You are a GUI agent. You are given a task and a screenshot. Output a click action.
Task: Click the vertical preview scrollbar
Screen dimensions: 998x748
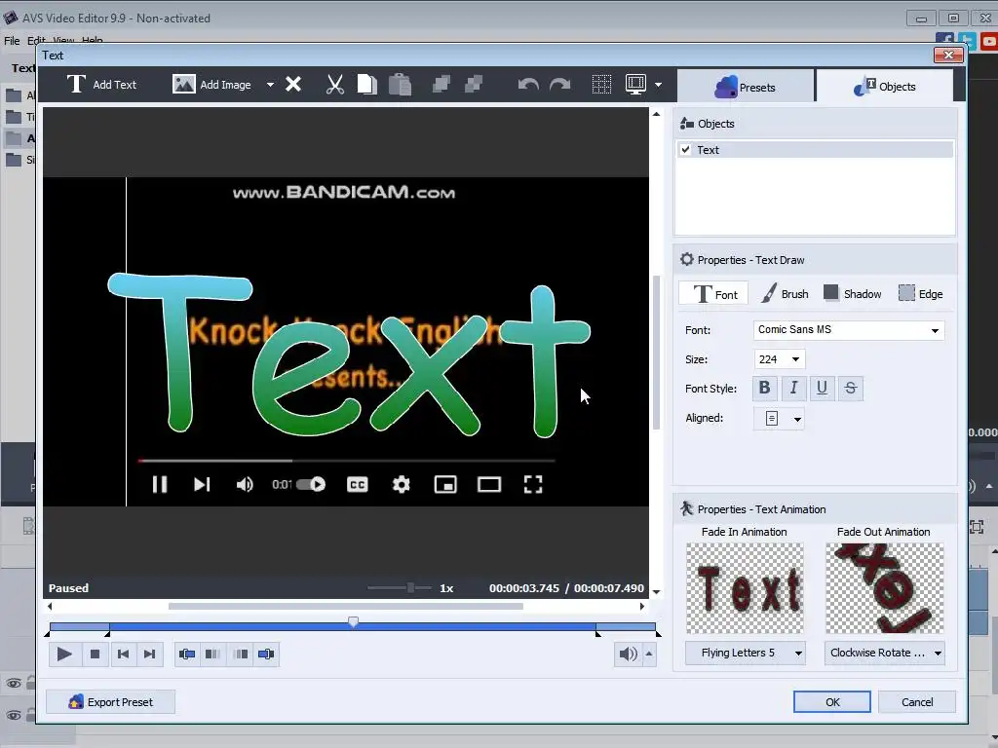pos(656,353)
